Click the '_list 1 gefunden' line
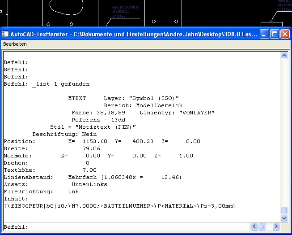This screenshot has width=292, height=235. [x=61, y=84]
